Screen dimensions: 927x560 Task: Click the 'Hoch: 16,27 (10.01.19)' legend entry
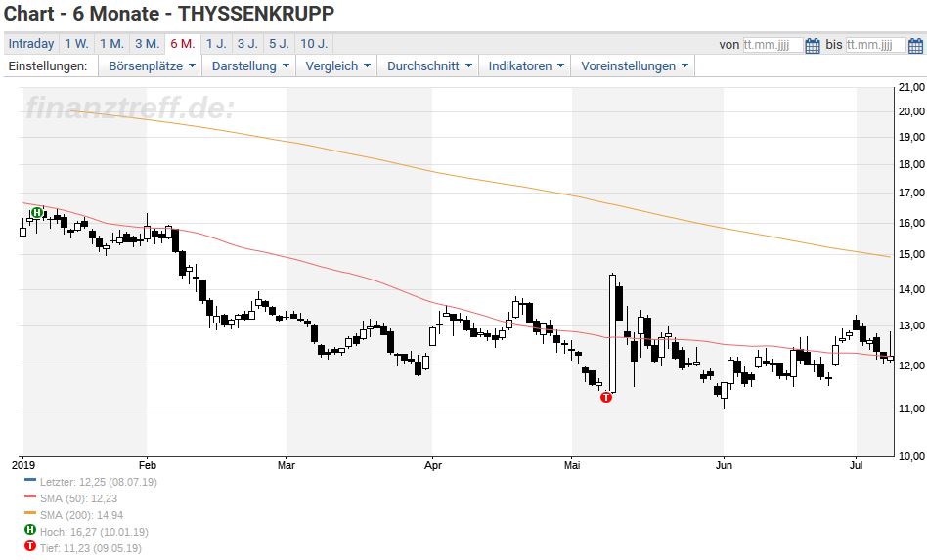(x=94, y=532)
